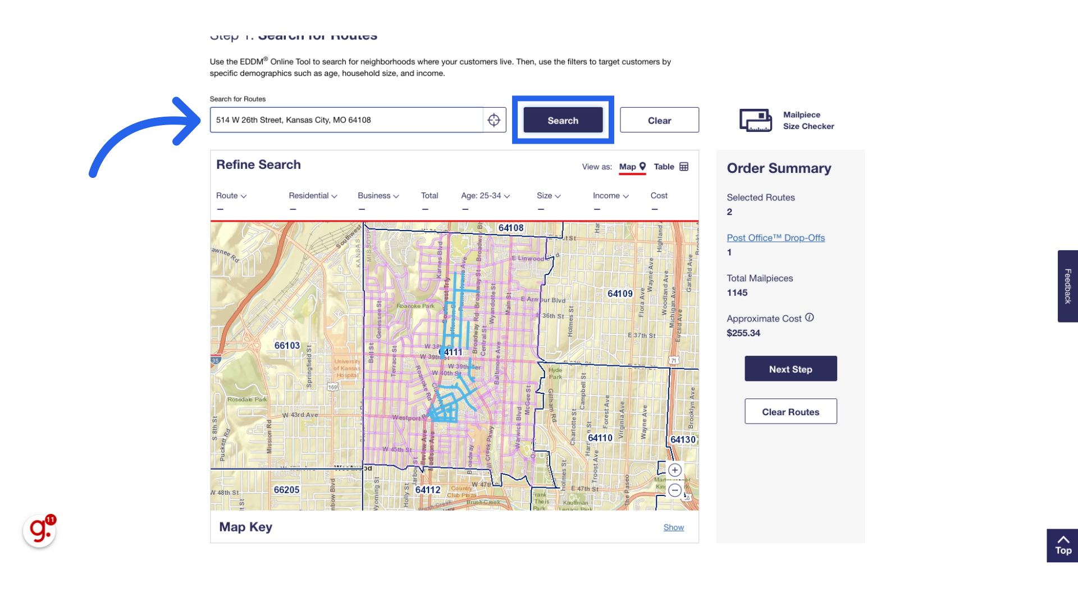Viewport: 1078px width, 606px height.
Task: Click the map zoom-out minus icon
Action: (x=675, y=490)
